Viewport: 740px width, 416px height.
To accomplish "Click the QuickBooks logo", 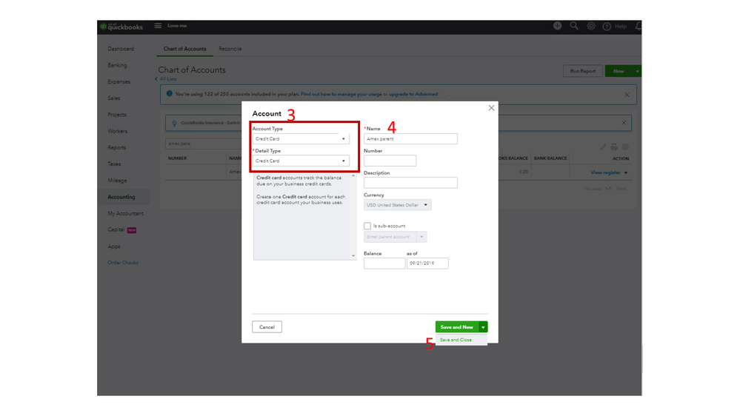I will point(121,27).
